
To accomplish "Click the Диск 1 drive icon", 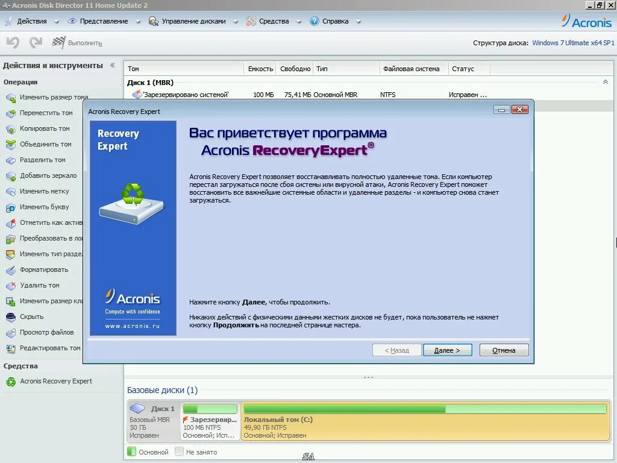I will coord(137,408).
